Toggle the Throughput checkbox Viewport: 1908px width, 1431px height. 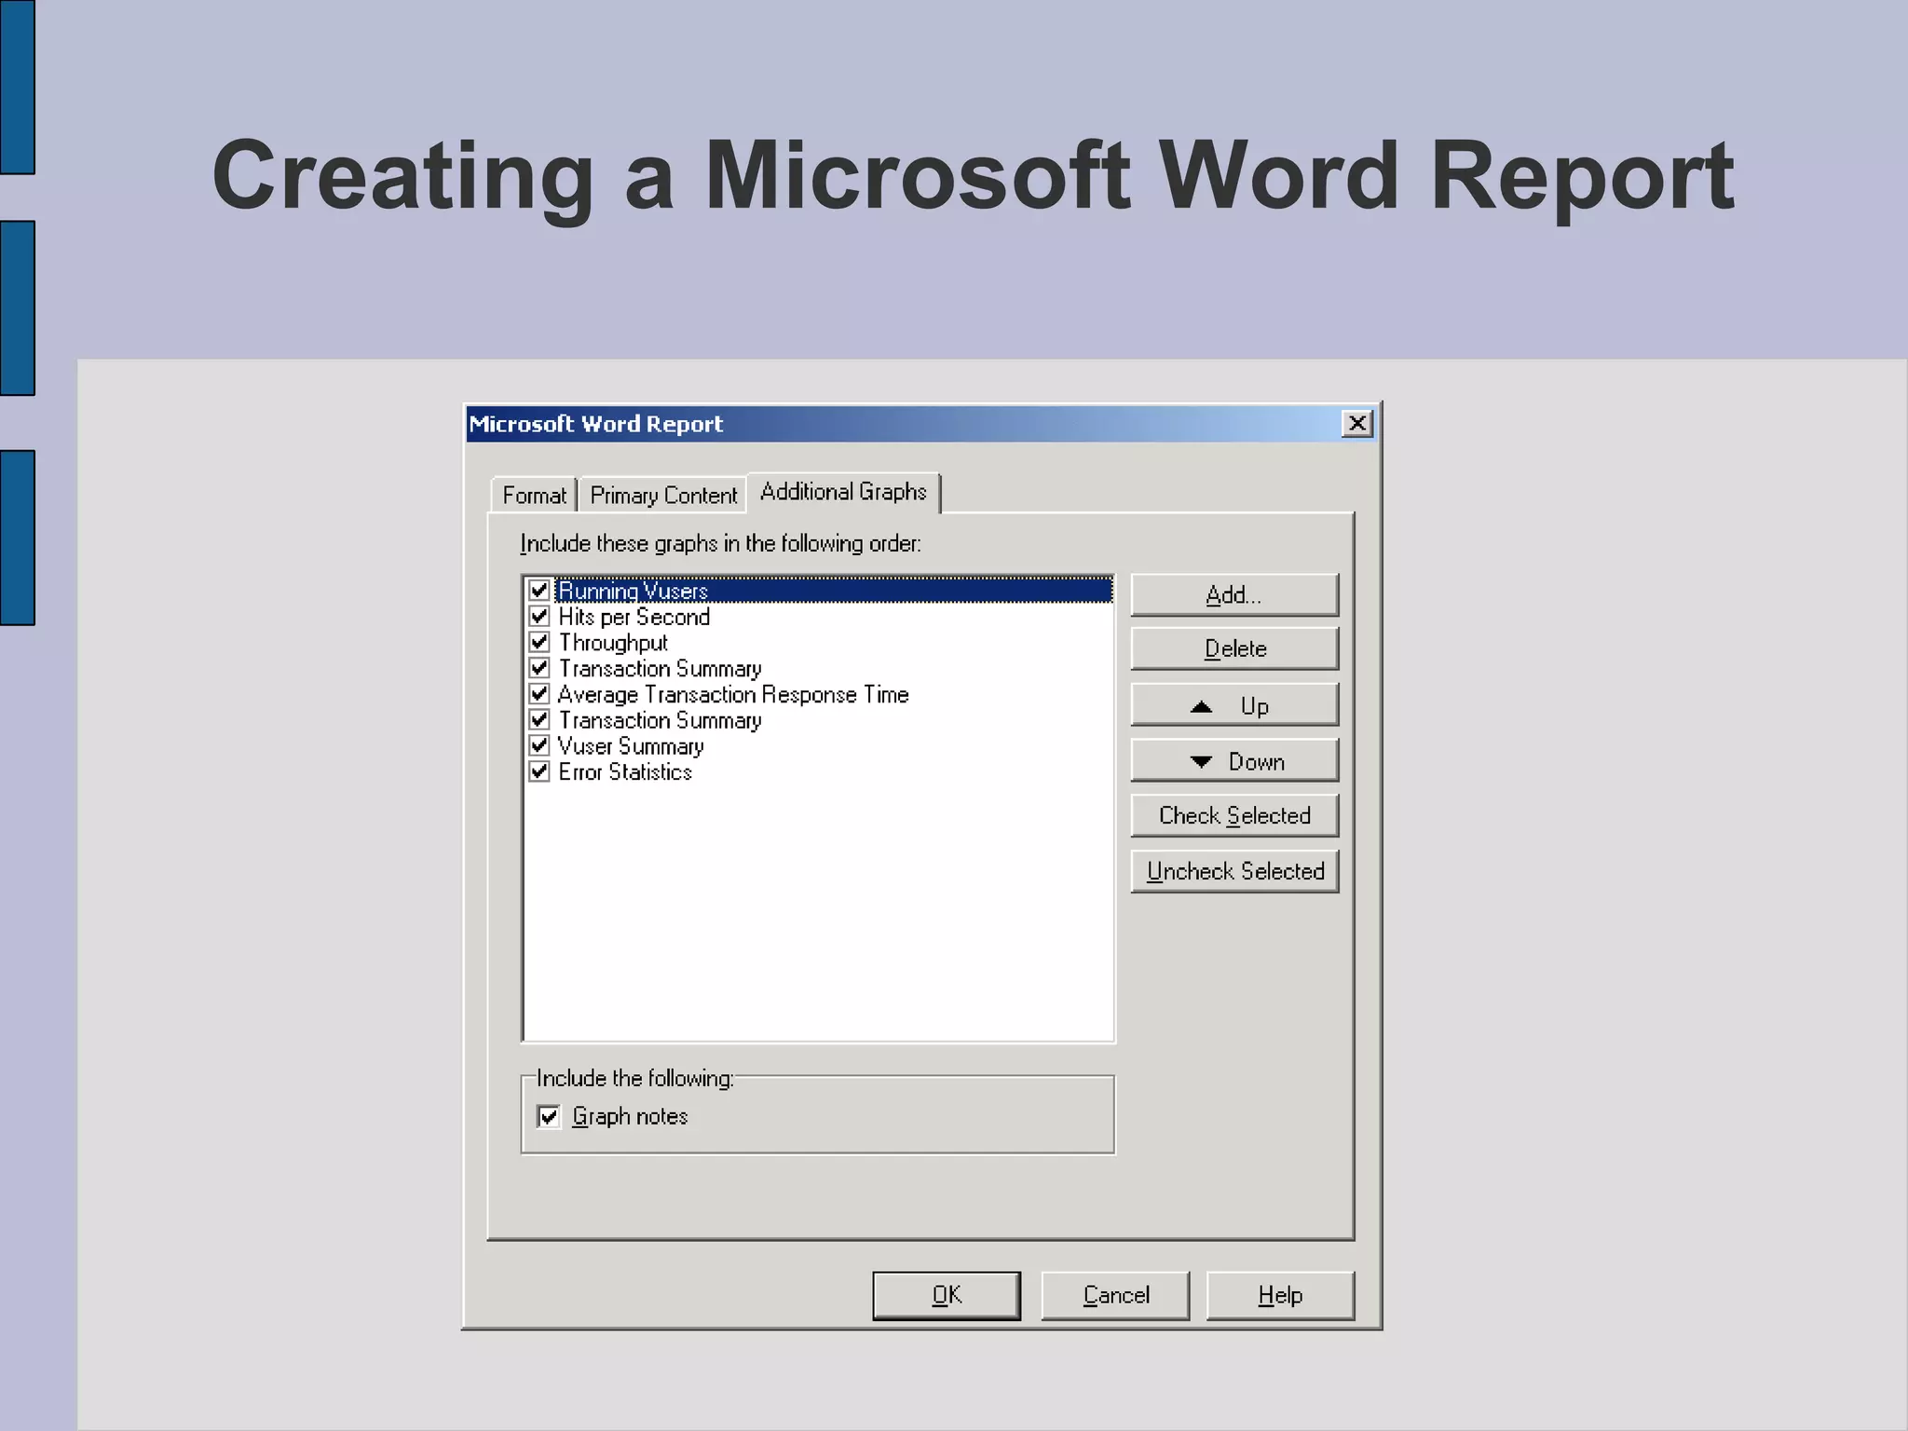[x=539, y=643]
